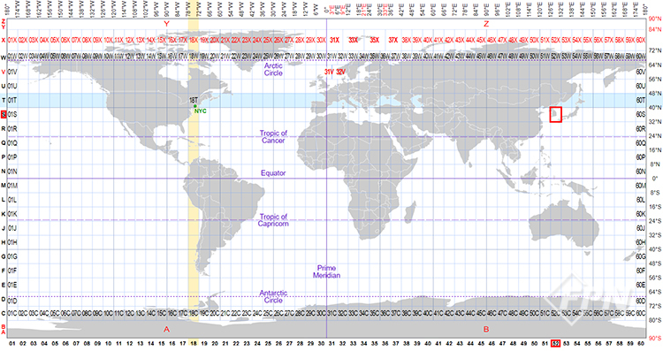The image size is (663, 351).
Task: Click polar zone letter B near Antarctica
Action: (486, 329)
